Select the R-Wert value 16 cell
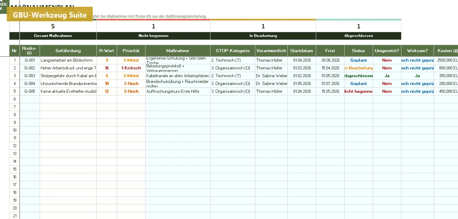458x219 pixels. click(x=107, y=68)
